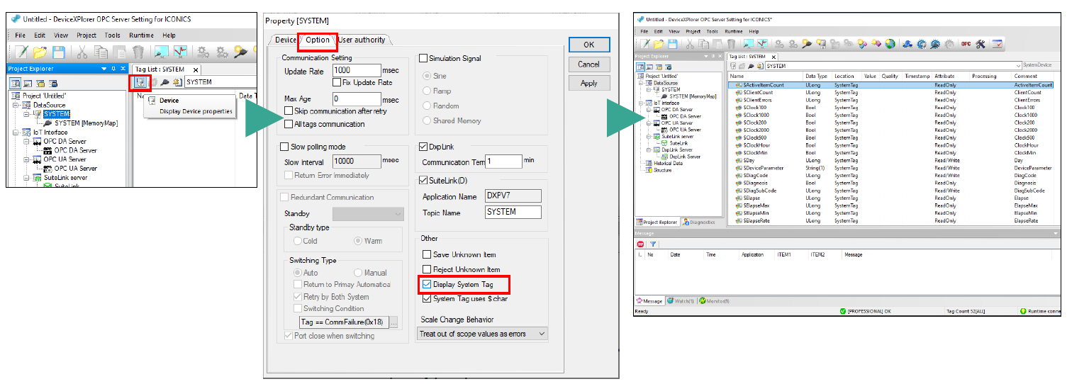
Task: Enable the Simulation Signal checkbox
Action: [x=424, y=58]
